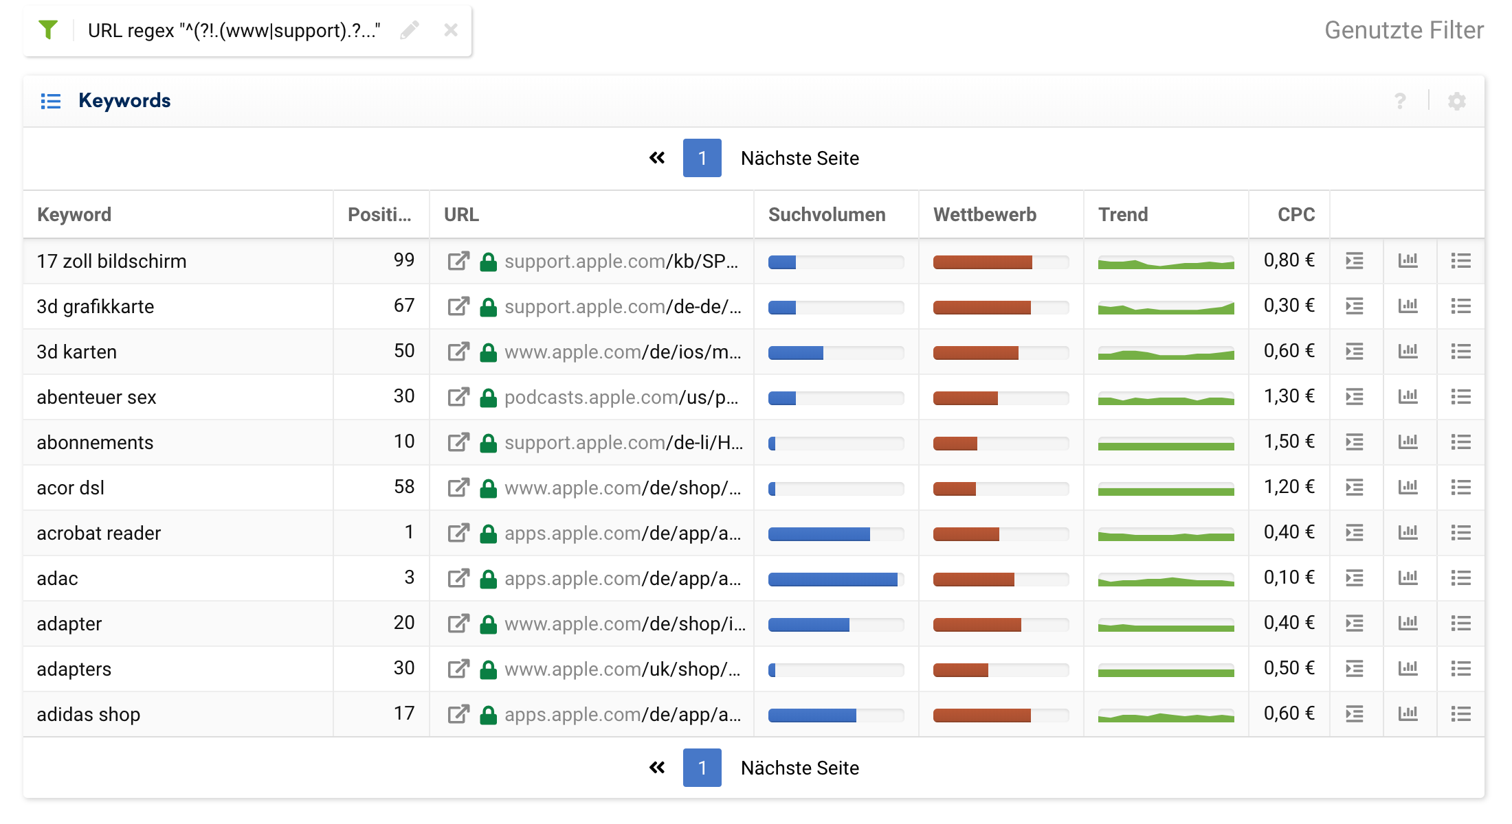Click the adac search volume bar

[836, 579]
